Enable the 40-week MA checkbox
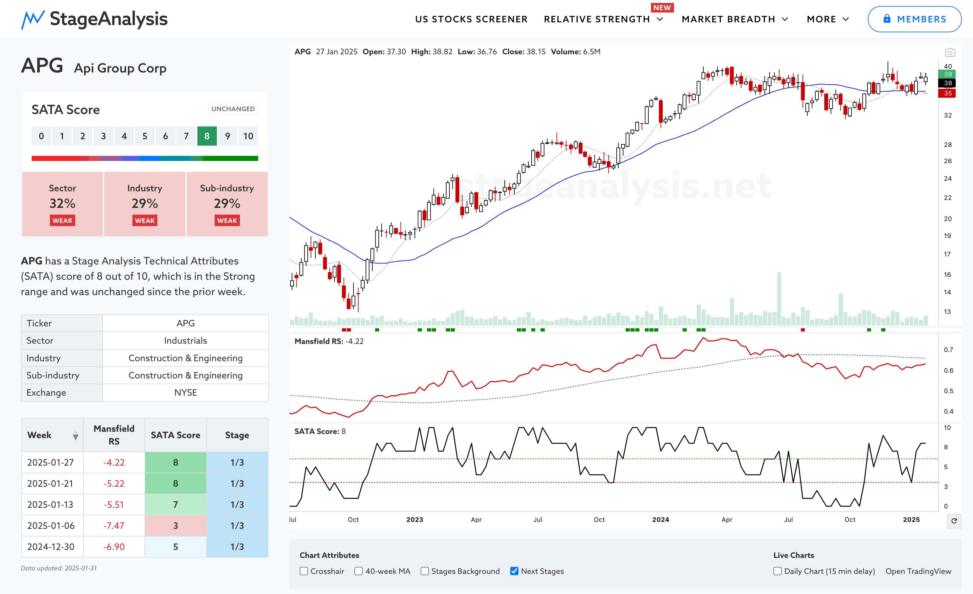The image size is (973, 594). point(359,571)
